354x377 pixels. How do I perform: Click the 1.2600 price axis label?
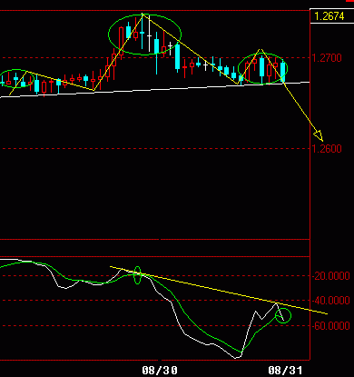click(327, 149)
